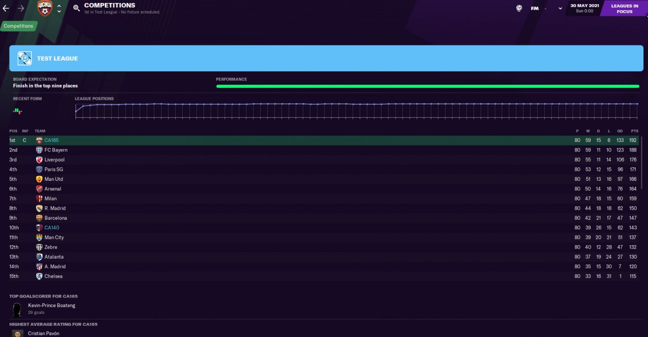648x337 pixels.
Task: Open Milan team link
Action: (51, 199)
